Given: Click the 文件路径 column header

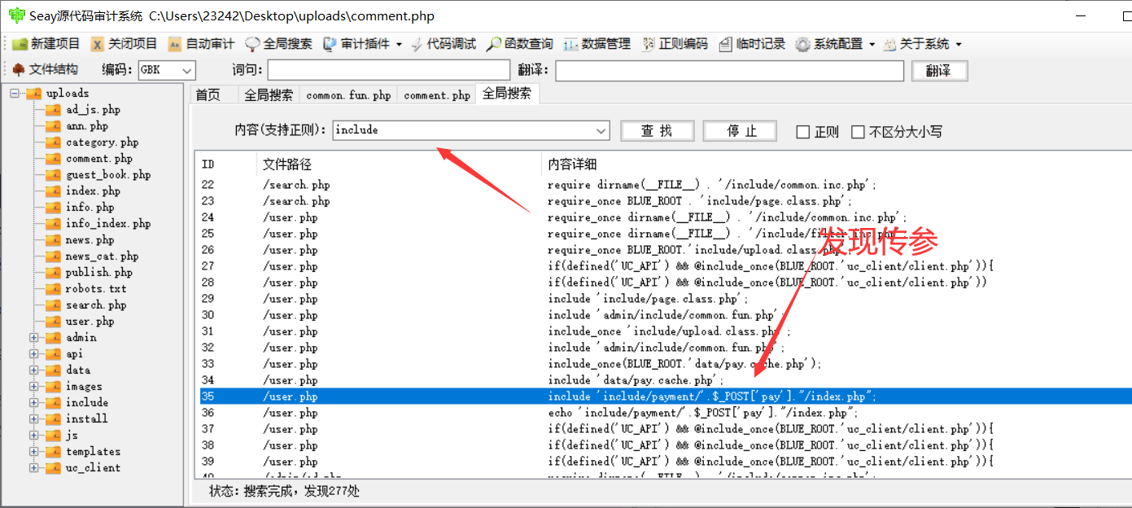Looking at the screenshot, I should click(x=399, y=164).
